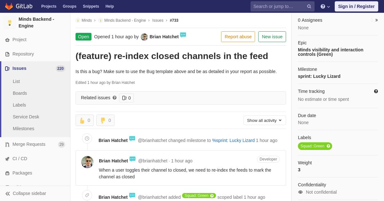Image resolution: width=384 pixels, height=201 pixels.
Task: Click the Open status badge
Action: [x=84, y=37]
